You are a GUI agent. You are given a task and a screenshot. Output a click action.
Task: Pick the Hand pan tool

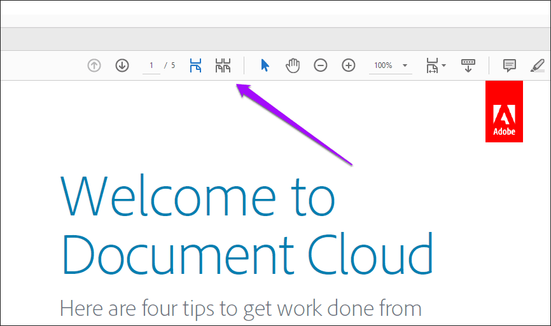pyautogui.click(x=292, y=65)
